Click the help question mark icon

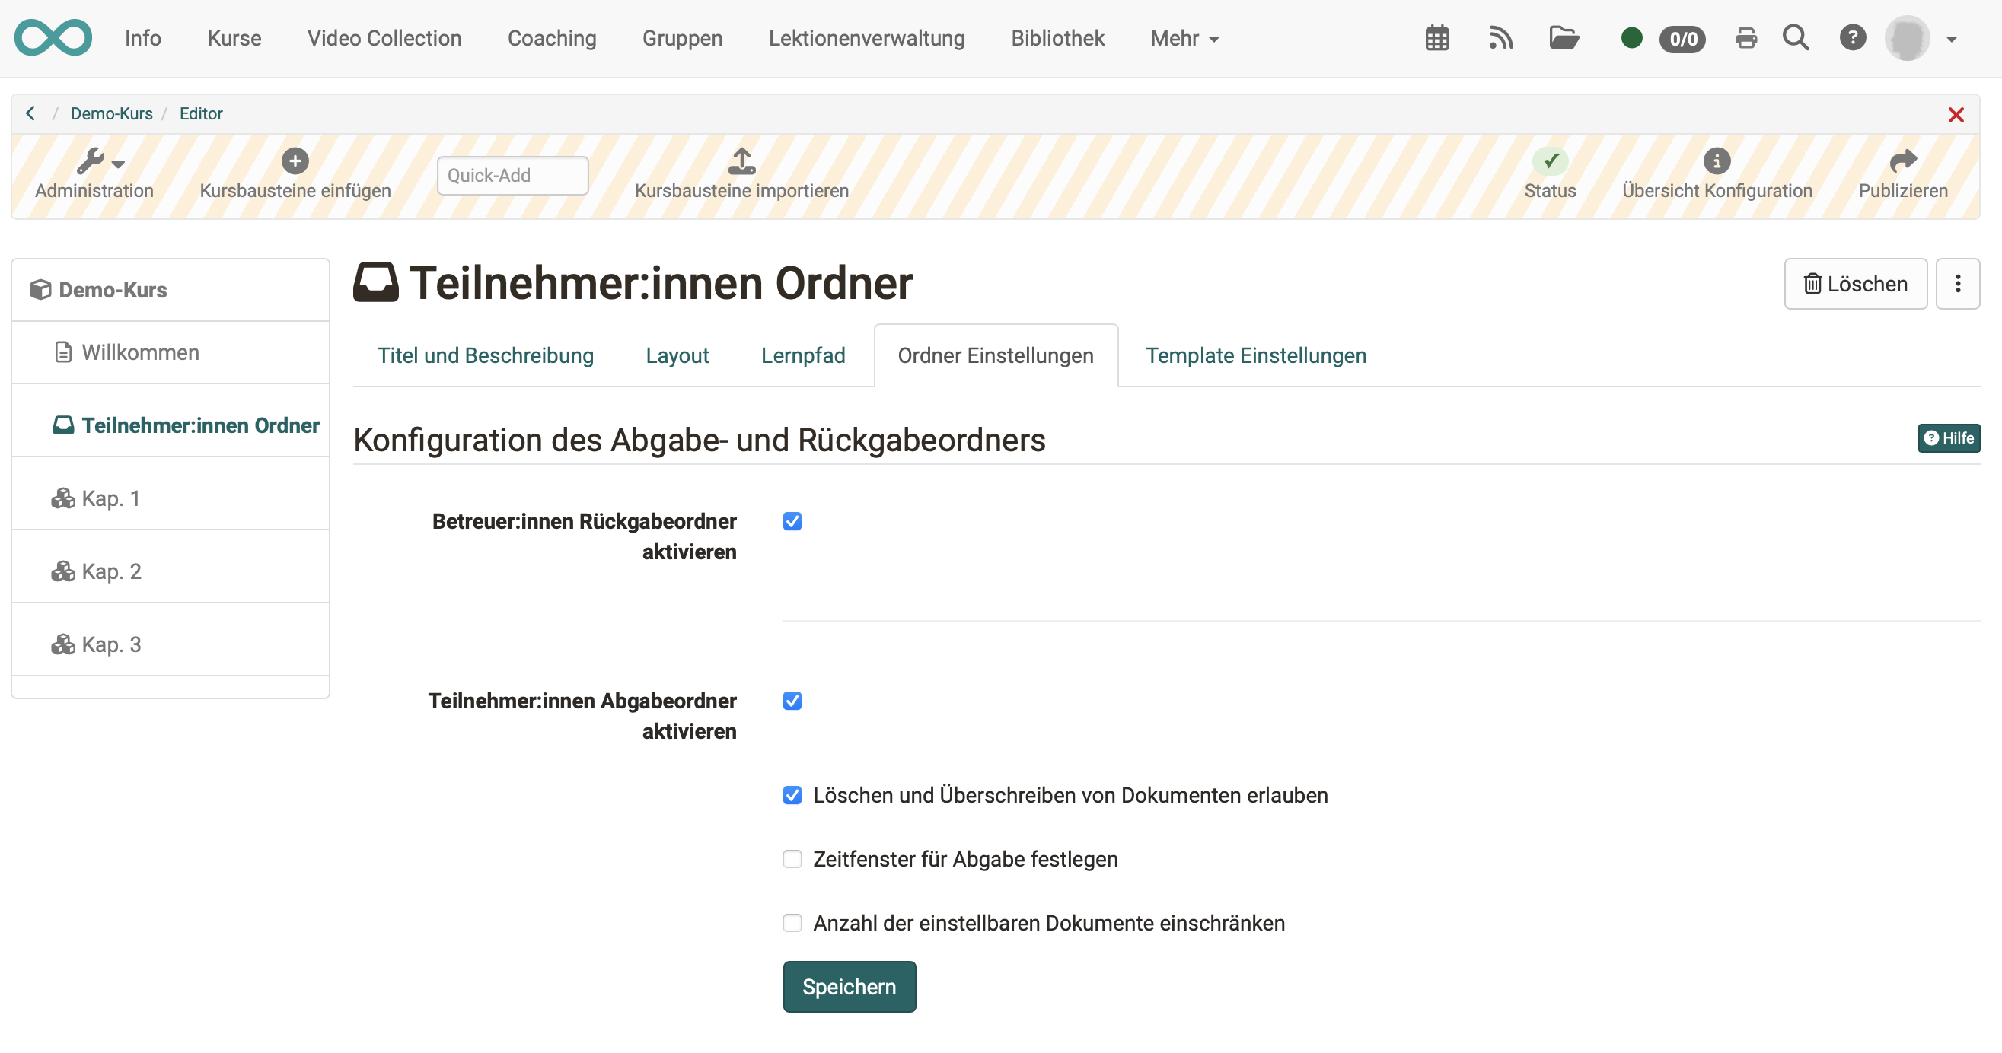click(1853, 37)
